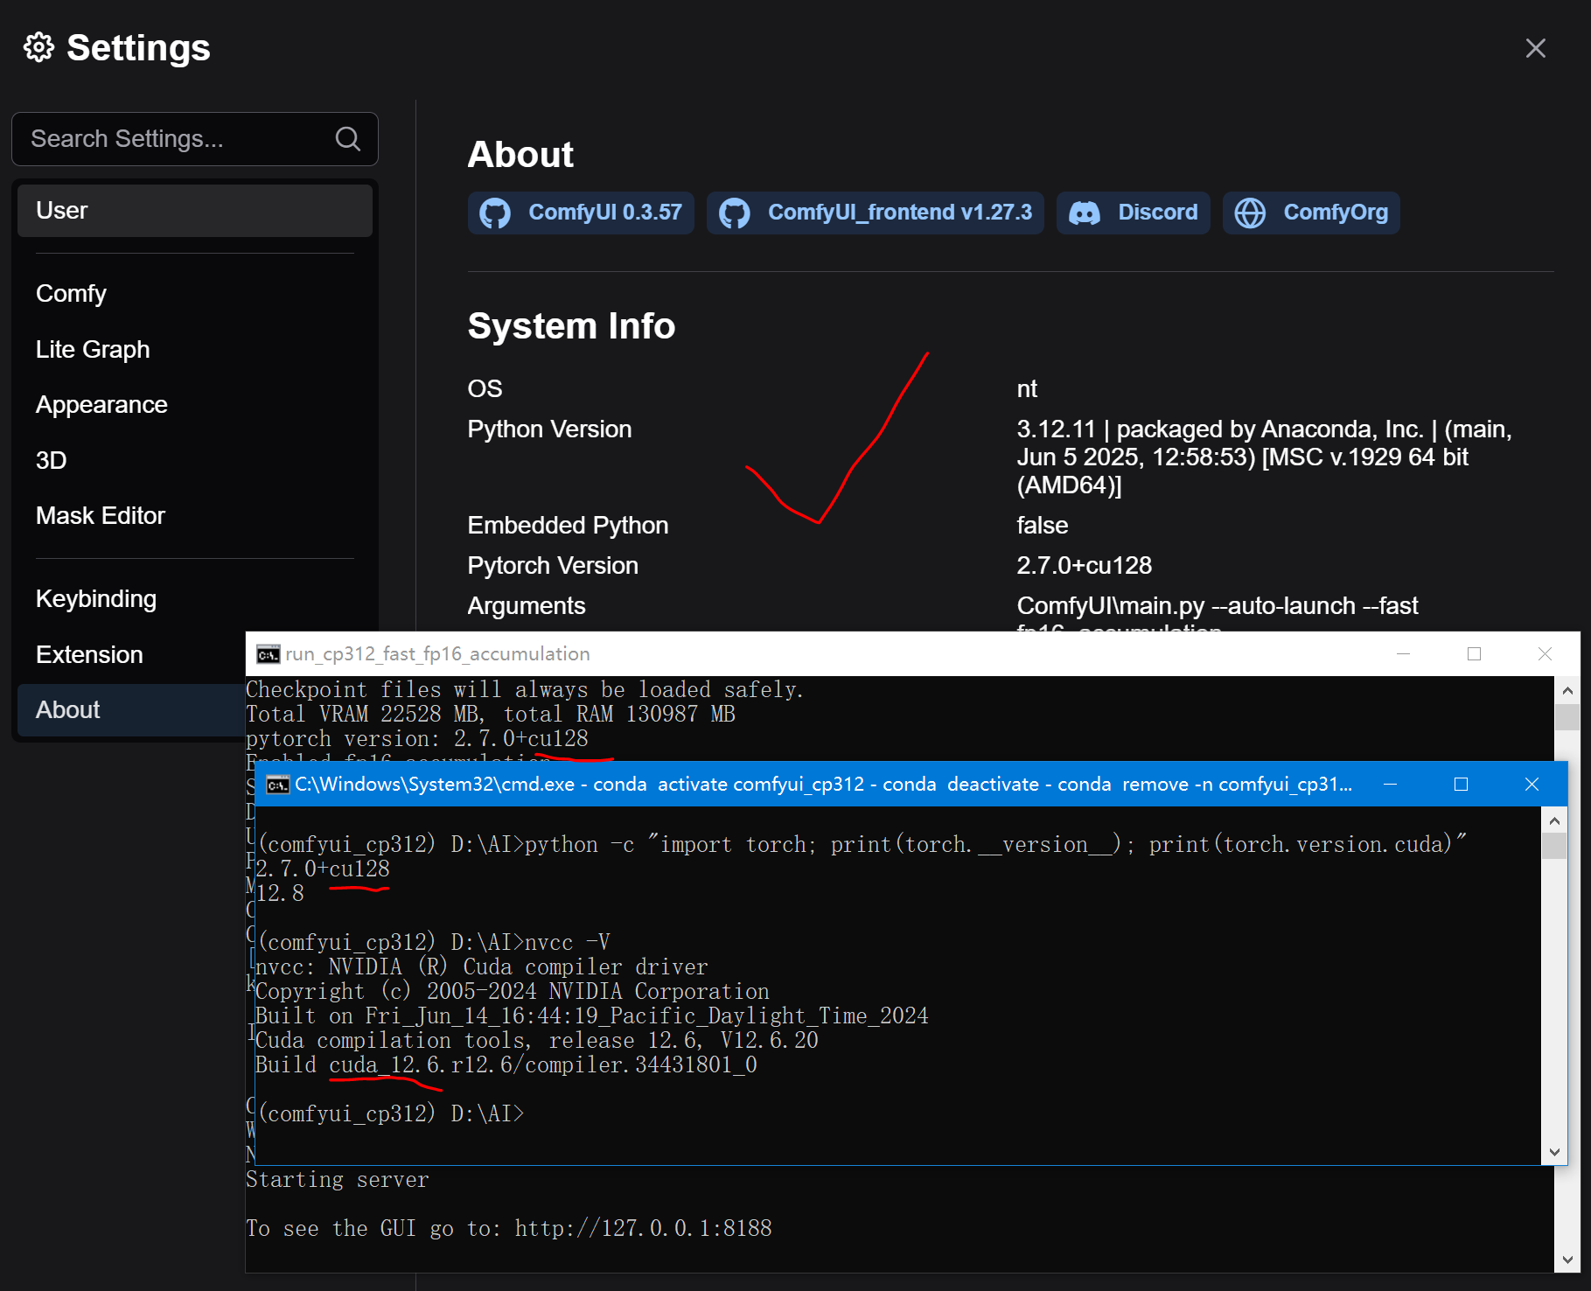
Task: Select the Comfy settings category
Action: pos(194,294)
